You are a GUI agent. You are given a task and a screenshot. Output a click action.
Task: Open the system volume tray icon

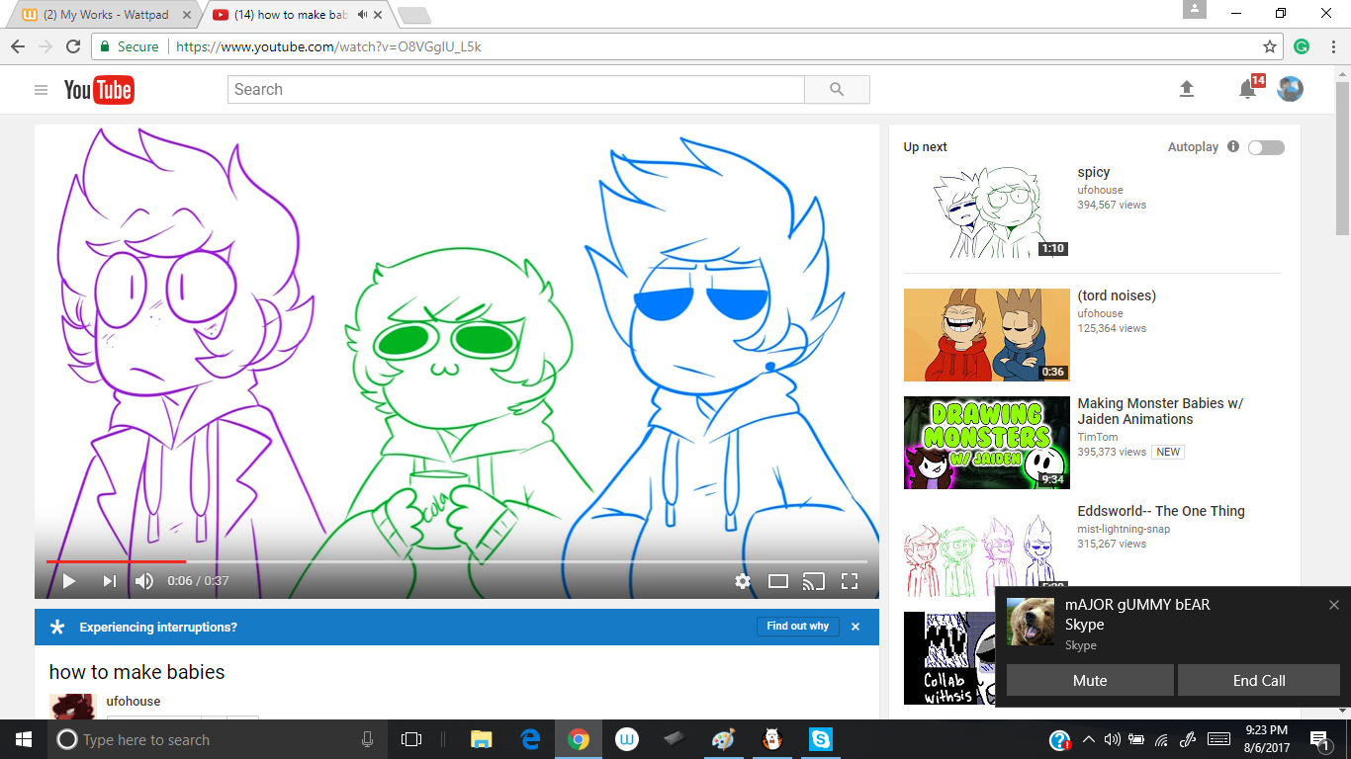[x=1113, y=739]
